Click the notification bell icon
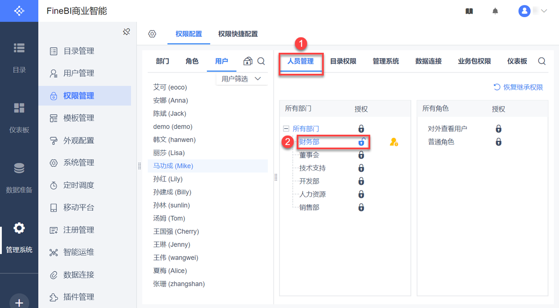The image size is (559, 308). pyautogui.click(x=495, y=11)
